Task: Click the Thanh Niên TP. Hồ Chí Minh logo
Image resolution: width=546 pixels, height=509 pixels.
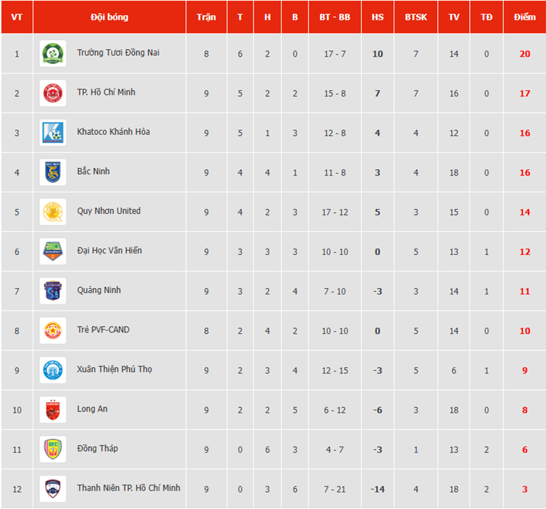Action: click(53, 489)
